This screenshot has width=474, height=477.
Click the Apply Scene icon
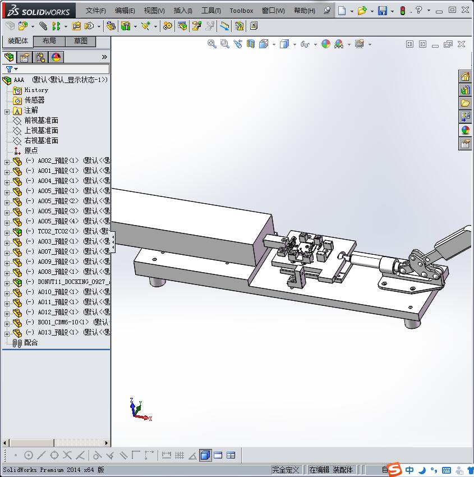click(x=339, y=44)
